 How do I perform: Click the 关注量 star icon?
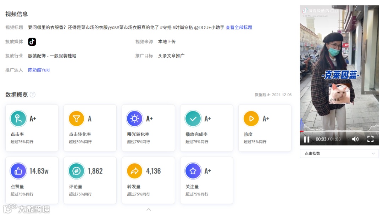coord(193,171)
